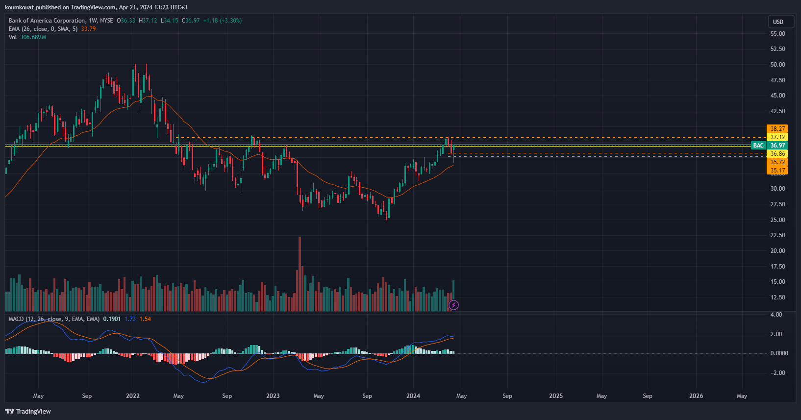Screen dimensions: 801x420
Task: Click the MACD (12, 26, close, 9, EMA, EMA) legend
Action: click(54, 319)
